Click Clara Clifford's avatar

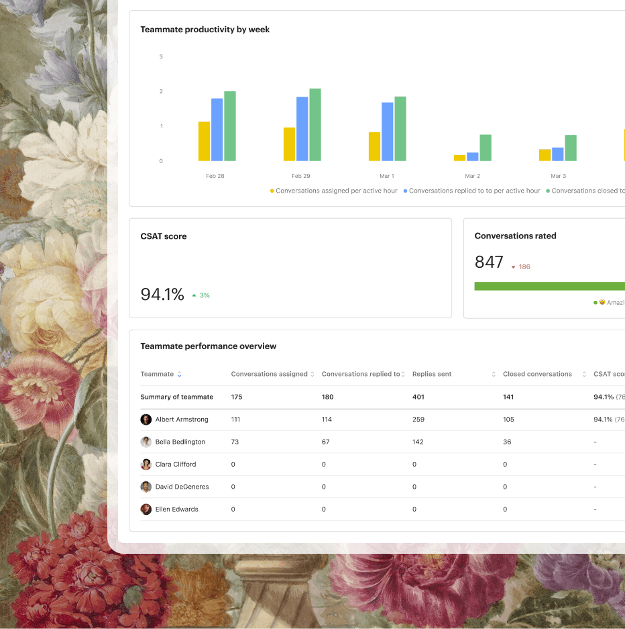pos(146,465)
